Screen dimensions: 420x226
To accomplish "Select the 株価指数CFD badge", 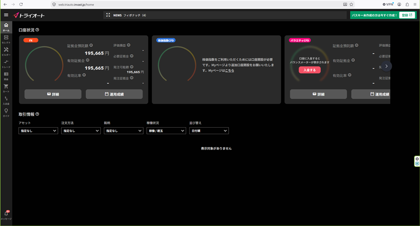I will point(166,40).
